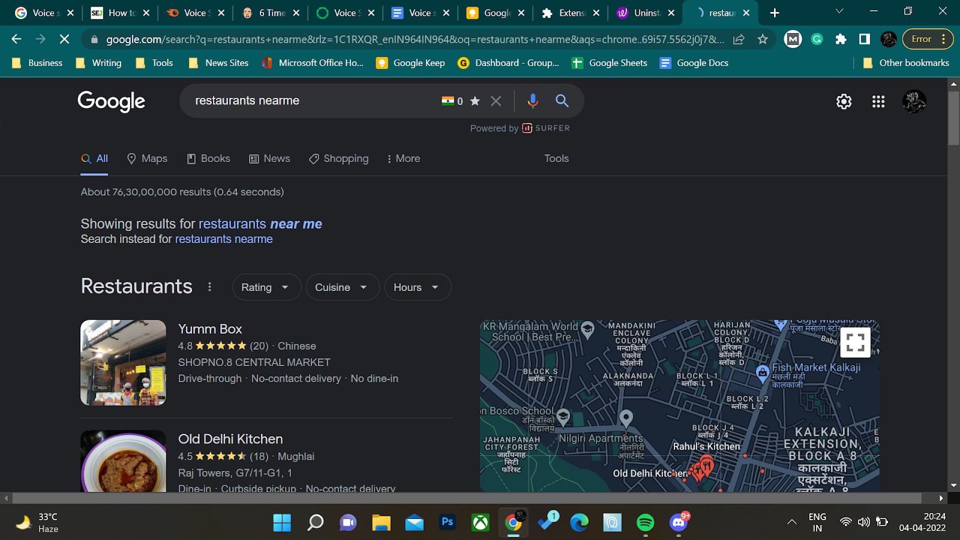Expand the More search categories menu

click(x=403, y=158)
